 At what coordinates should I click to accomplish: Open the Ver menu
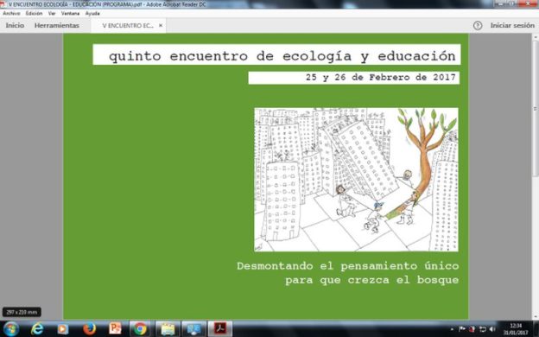pos(52,14)
